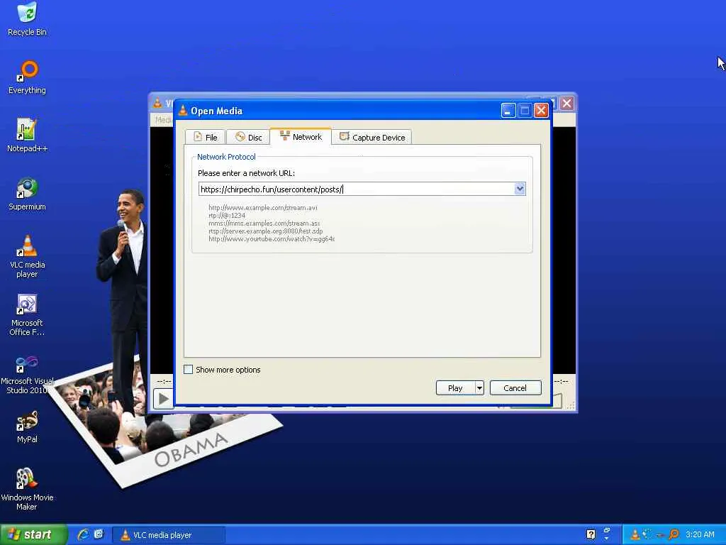Click the help question mark tray icon
The width and height of the screenshot is (726, 545).
[591, 534]
